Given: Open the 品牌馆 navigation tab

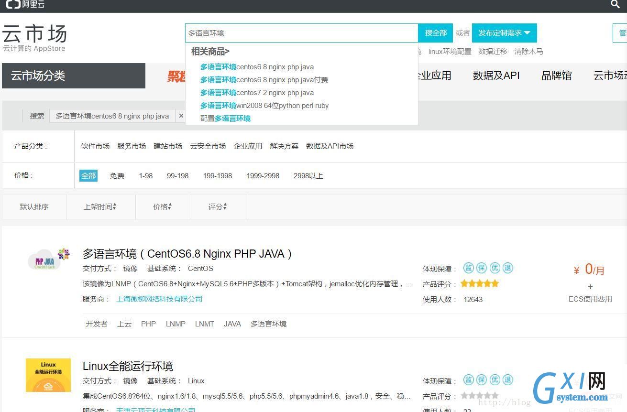Looking at the screenshot, I should [556, 76].
